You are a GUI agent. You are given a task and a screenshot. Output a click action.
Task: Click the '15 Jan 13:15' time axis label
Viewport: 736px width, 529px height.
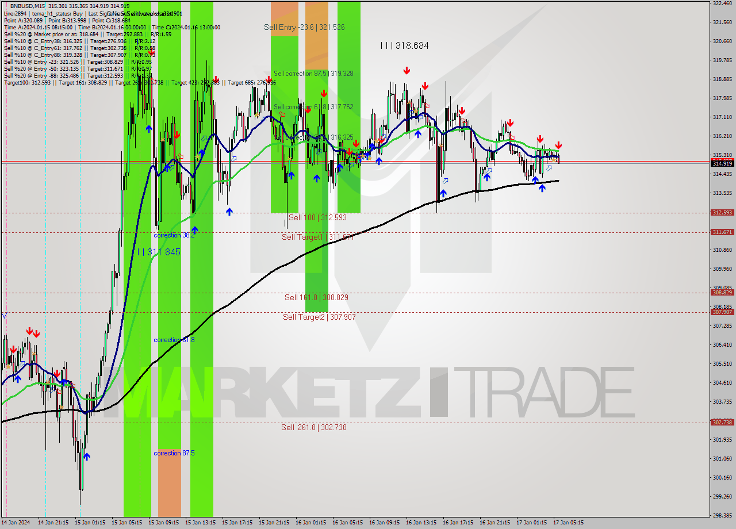pos(200,523)
